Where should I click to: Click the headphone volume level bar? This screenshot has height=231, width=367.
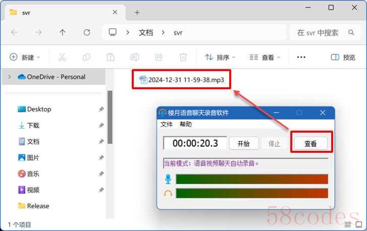click(x=252, y=193)
